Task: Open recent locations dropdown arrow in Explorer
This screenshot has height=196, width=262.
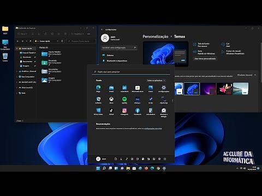Action: tap(27, 41)
